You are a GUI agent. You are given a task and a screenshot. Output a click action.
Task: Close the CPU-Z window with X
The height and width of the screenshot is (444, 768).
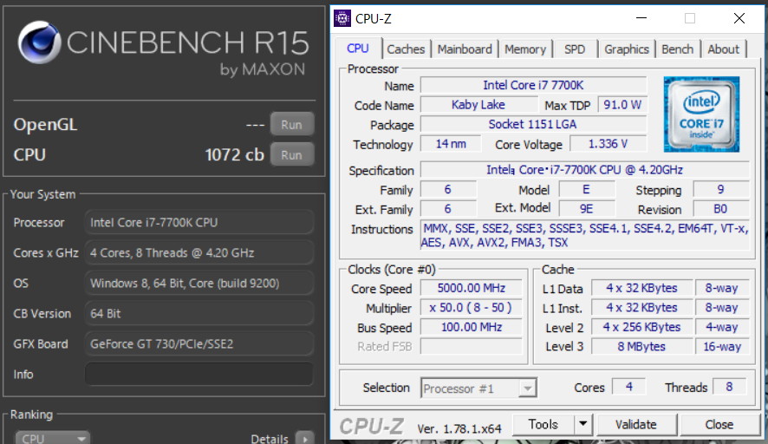(739, 18)
